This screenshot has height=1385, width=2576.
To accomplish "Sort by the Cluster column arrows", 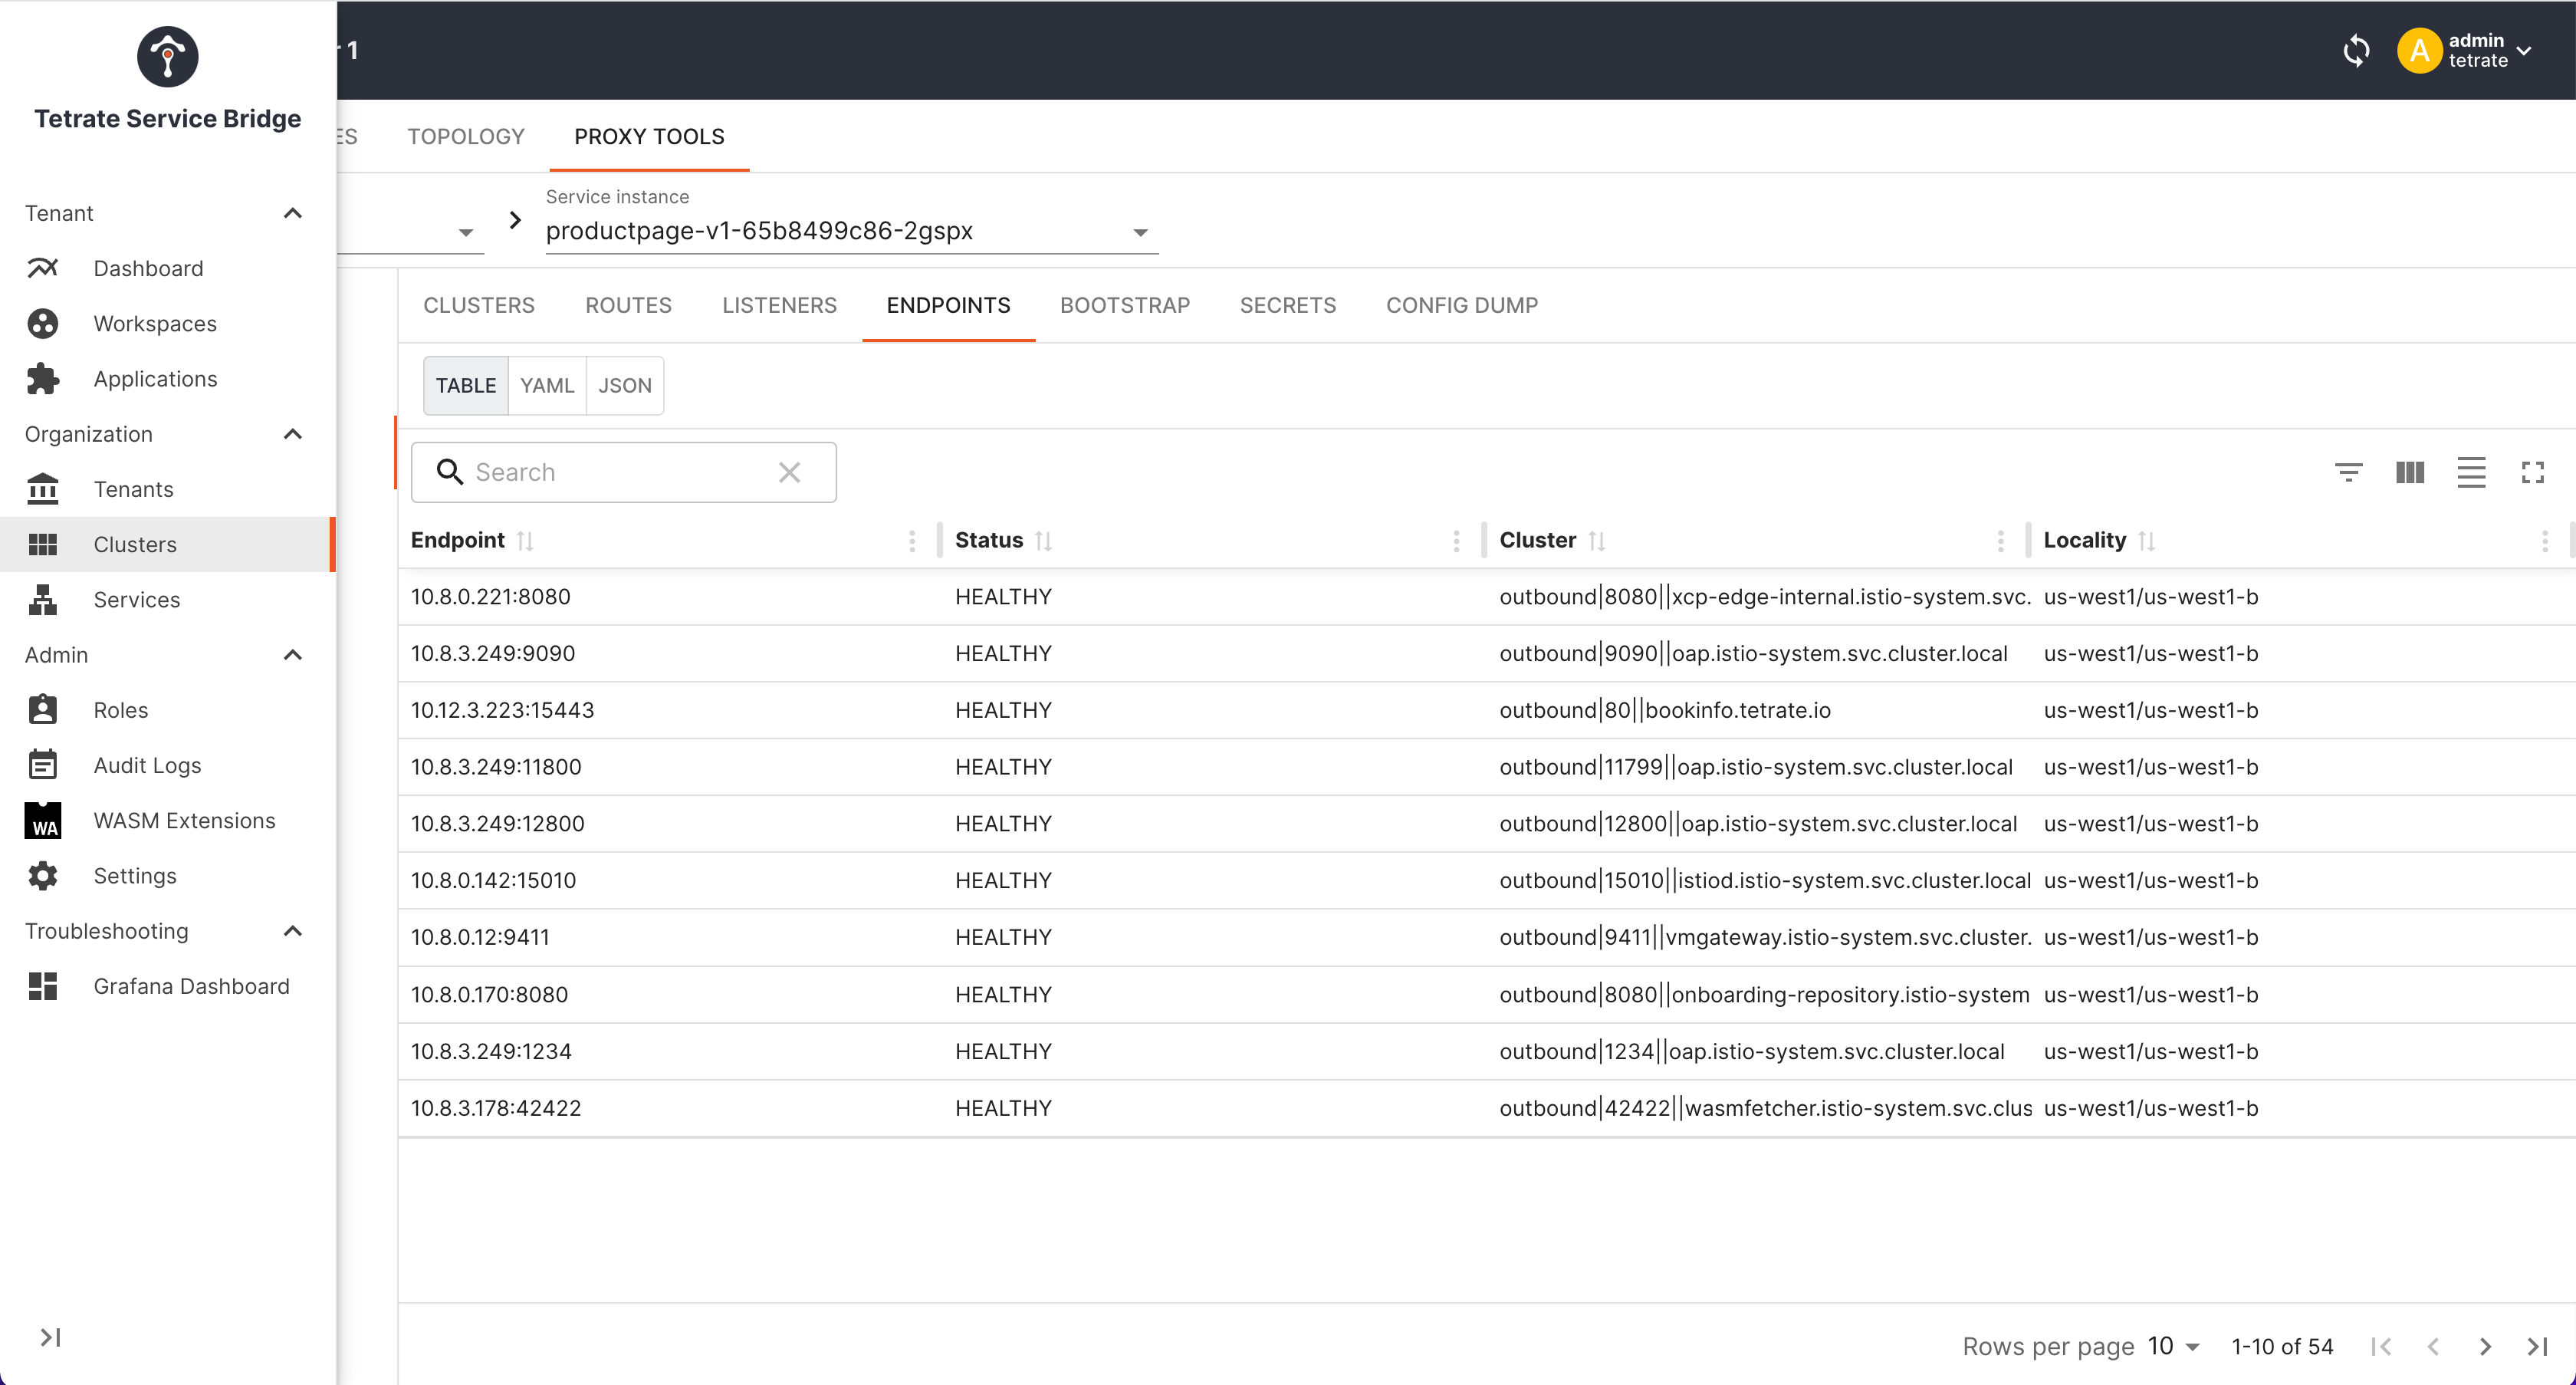I will coord(1596,541).
